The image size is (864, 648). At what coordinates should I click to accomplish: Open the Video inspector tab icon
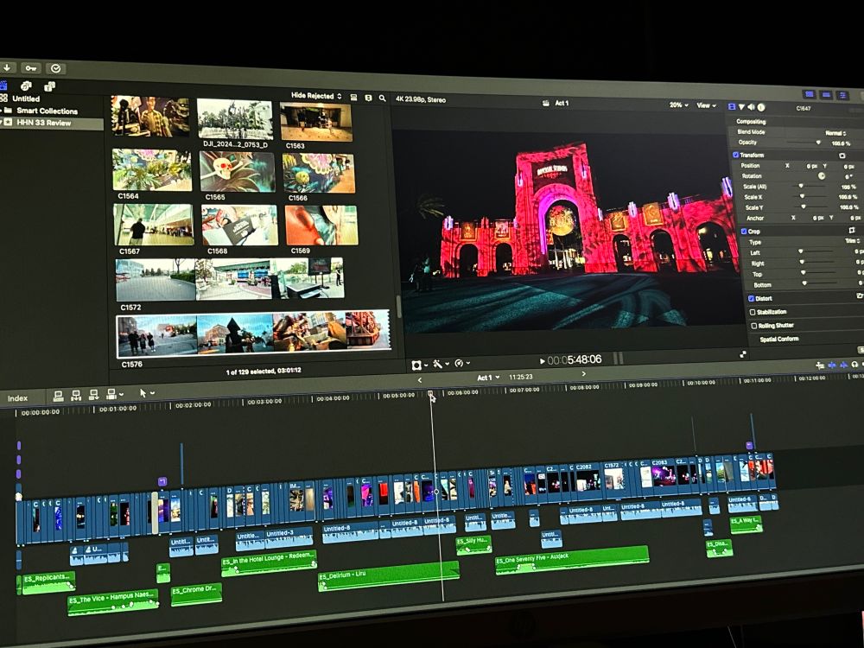(732, 107)
